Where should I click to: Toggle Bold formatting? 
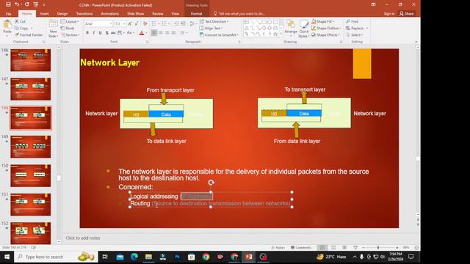tap(87, 32)
